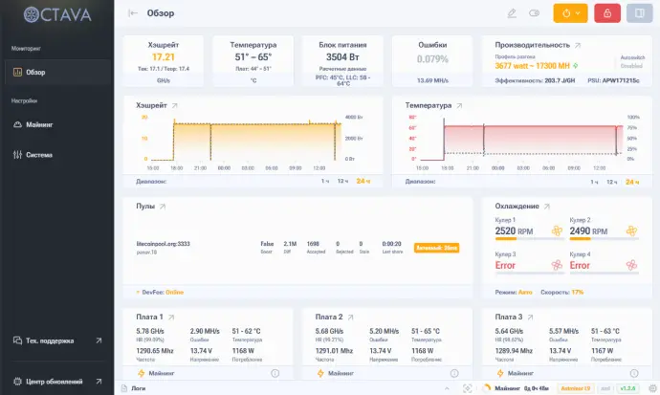Viewport: 660px width, 395px height.
Task: Toggle the gray side panel layout button
Action: [638, 13]
